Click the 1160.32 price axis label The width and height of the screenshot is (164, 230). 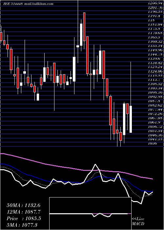(x=155, y=42)
